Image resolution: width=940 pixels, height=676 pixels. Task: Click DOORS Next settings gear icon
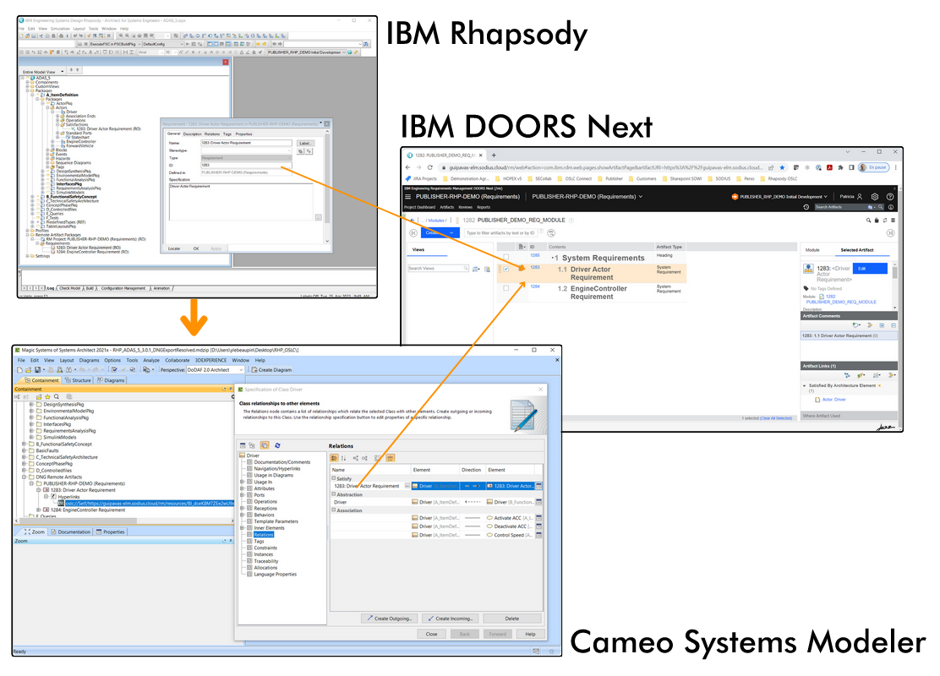(875, 197)
